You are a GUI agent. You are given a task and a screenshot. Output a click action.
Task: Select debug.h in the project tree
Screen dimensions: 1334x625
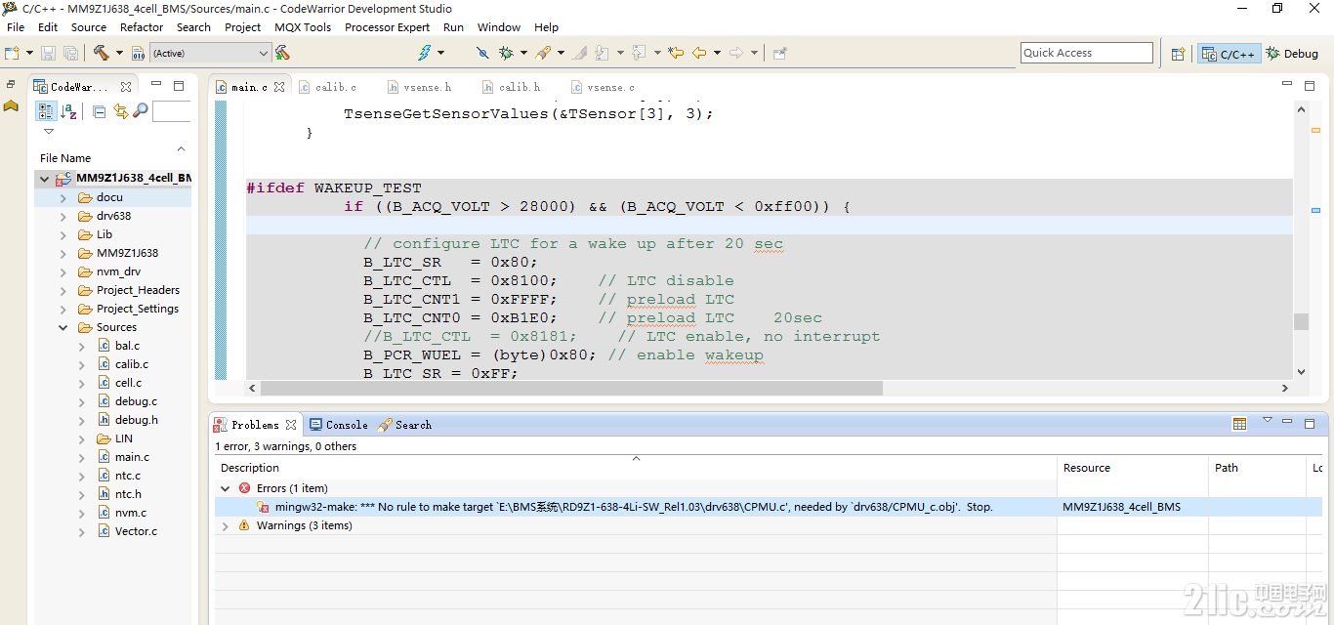pyautogui.click(x=136, y=420)
